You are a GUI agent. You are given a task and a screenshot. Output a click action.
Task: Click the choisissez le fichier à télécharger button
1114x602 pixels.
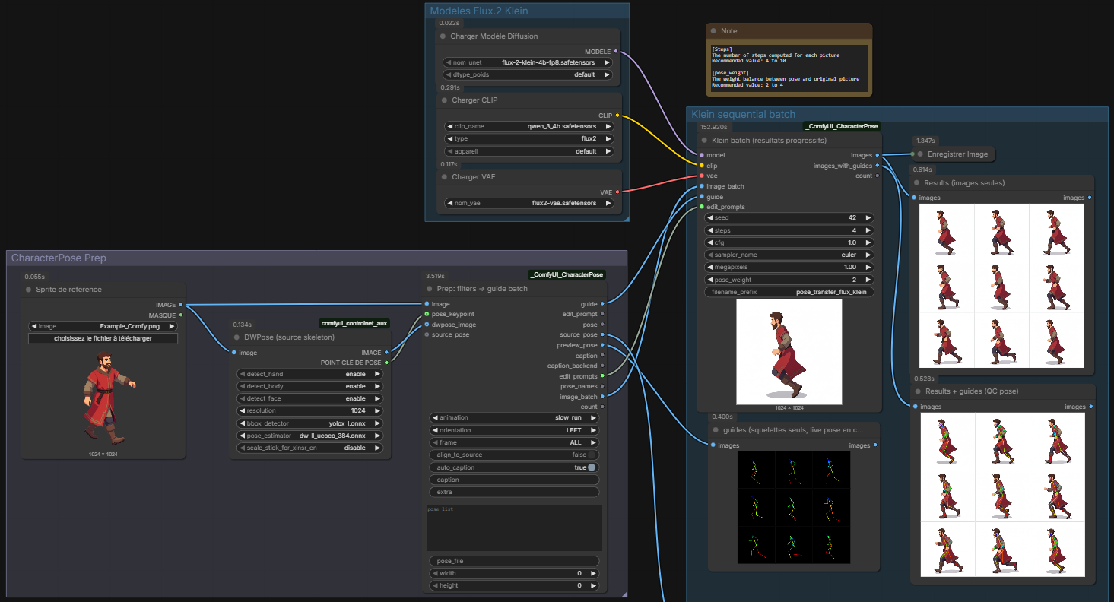point(103,338)
